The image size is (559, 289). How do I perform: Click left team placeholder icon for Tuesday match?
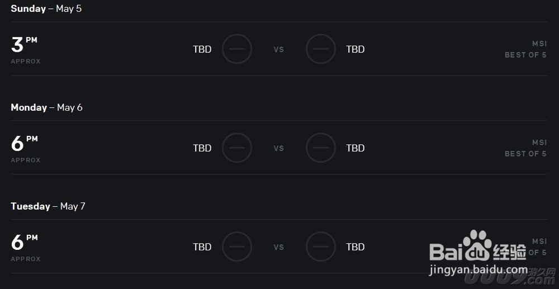pos(237,247)
